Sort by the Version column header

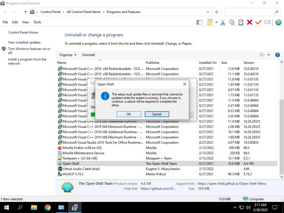pyautogui.click(x=259, y=63)
